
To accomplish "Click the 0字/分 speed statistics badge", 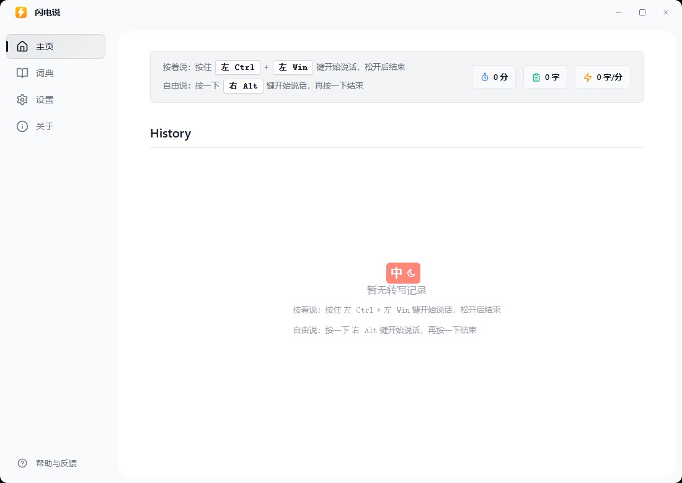I will tap(603, 77).
